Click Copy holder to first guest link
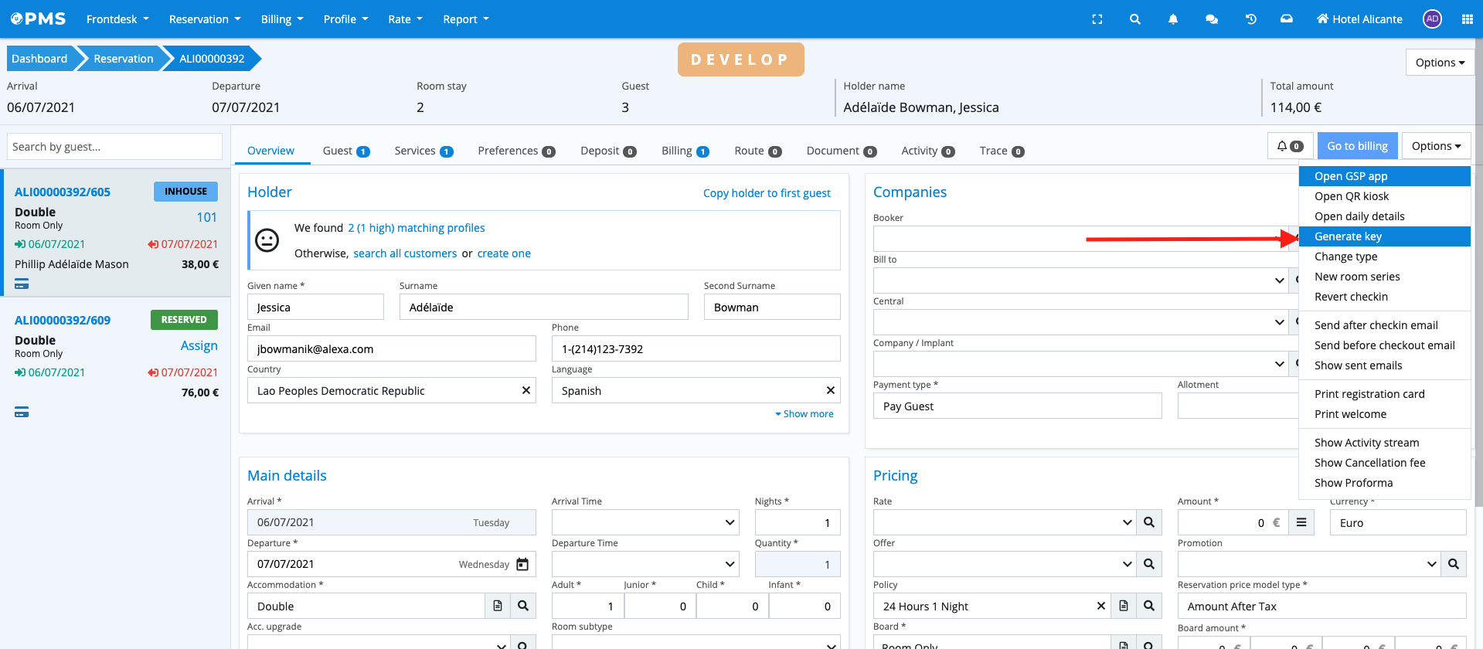Viewport: 1483px width, 649px height. [766, 193]
